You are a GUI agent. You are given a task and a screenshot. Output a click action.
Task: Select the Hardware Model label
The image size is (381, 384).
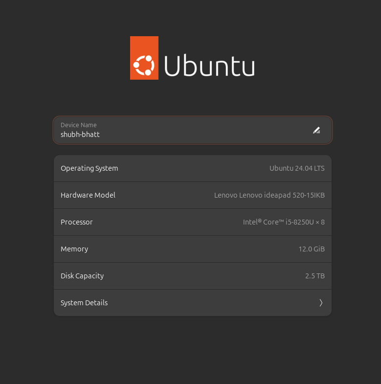(x=88, y=195)
